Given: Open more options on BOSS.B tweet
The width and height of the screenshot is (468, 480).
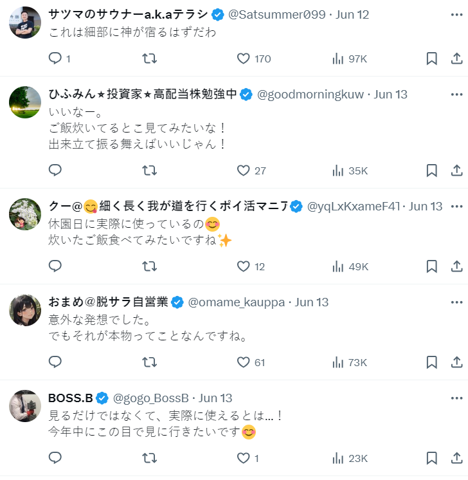Looking at the screenshot, I should 456,398.
